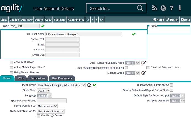Click the search magnifier icon
This screenshot has width=191, height=119.
tap(140, 8)
